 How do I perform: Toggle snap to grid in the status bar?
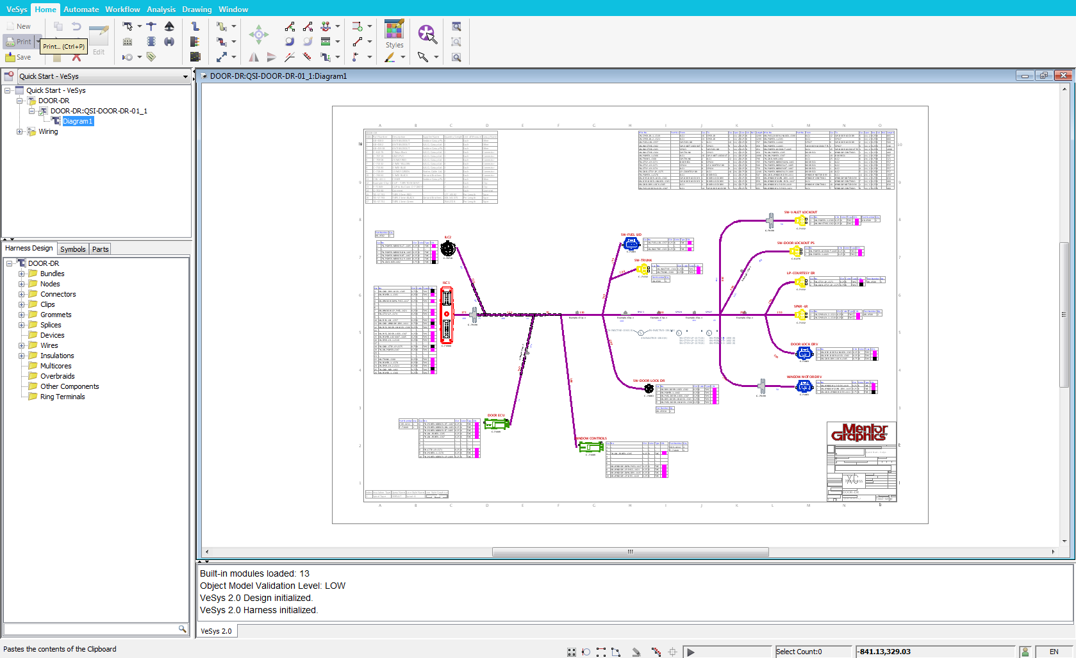click(x=572, y=652)
